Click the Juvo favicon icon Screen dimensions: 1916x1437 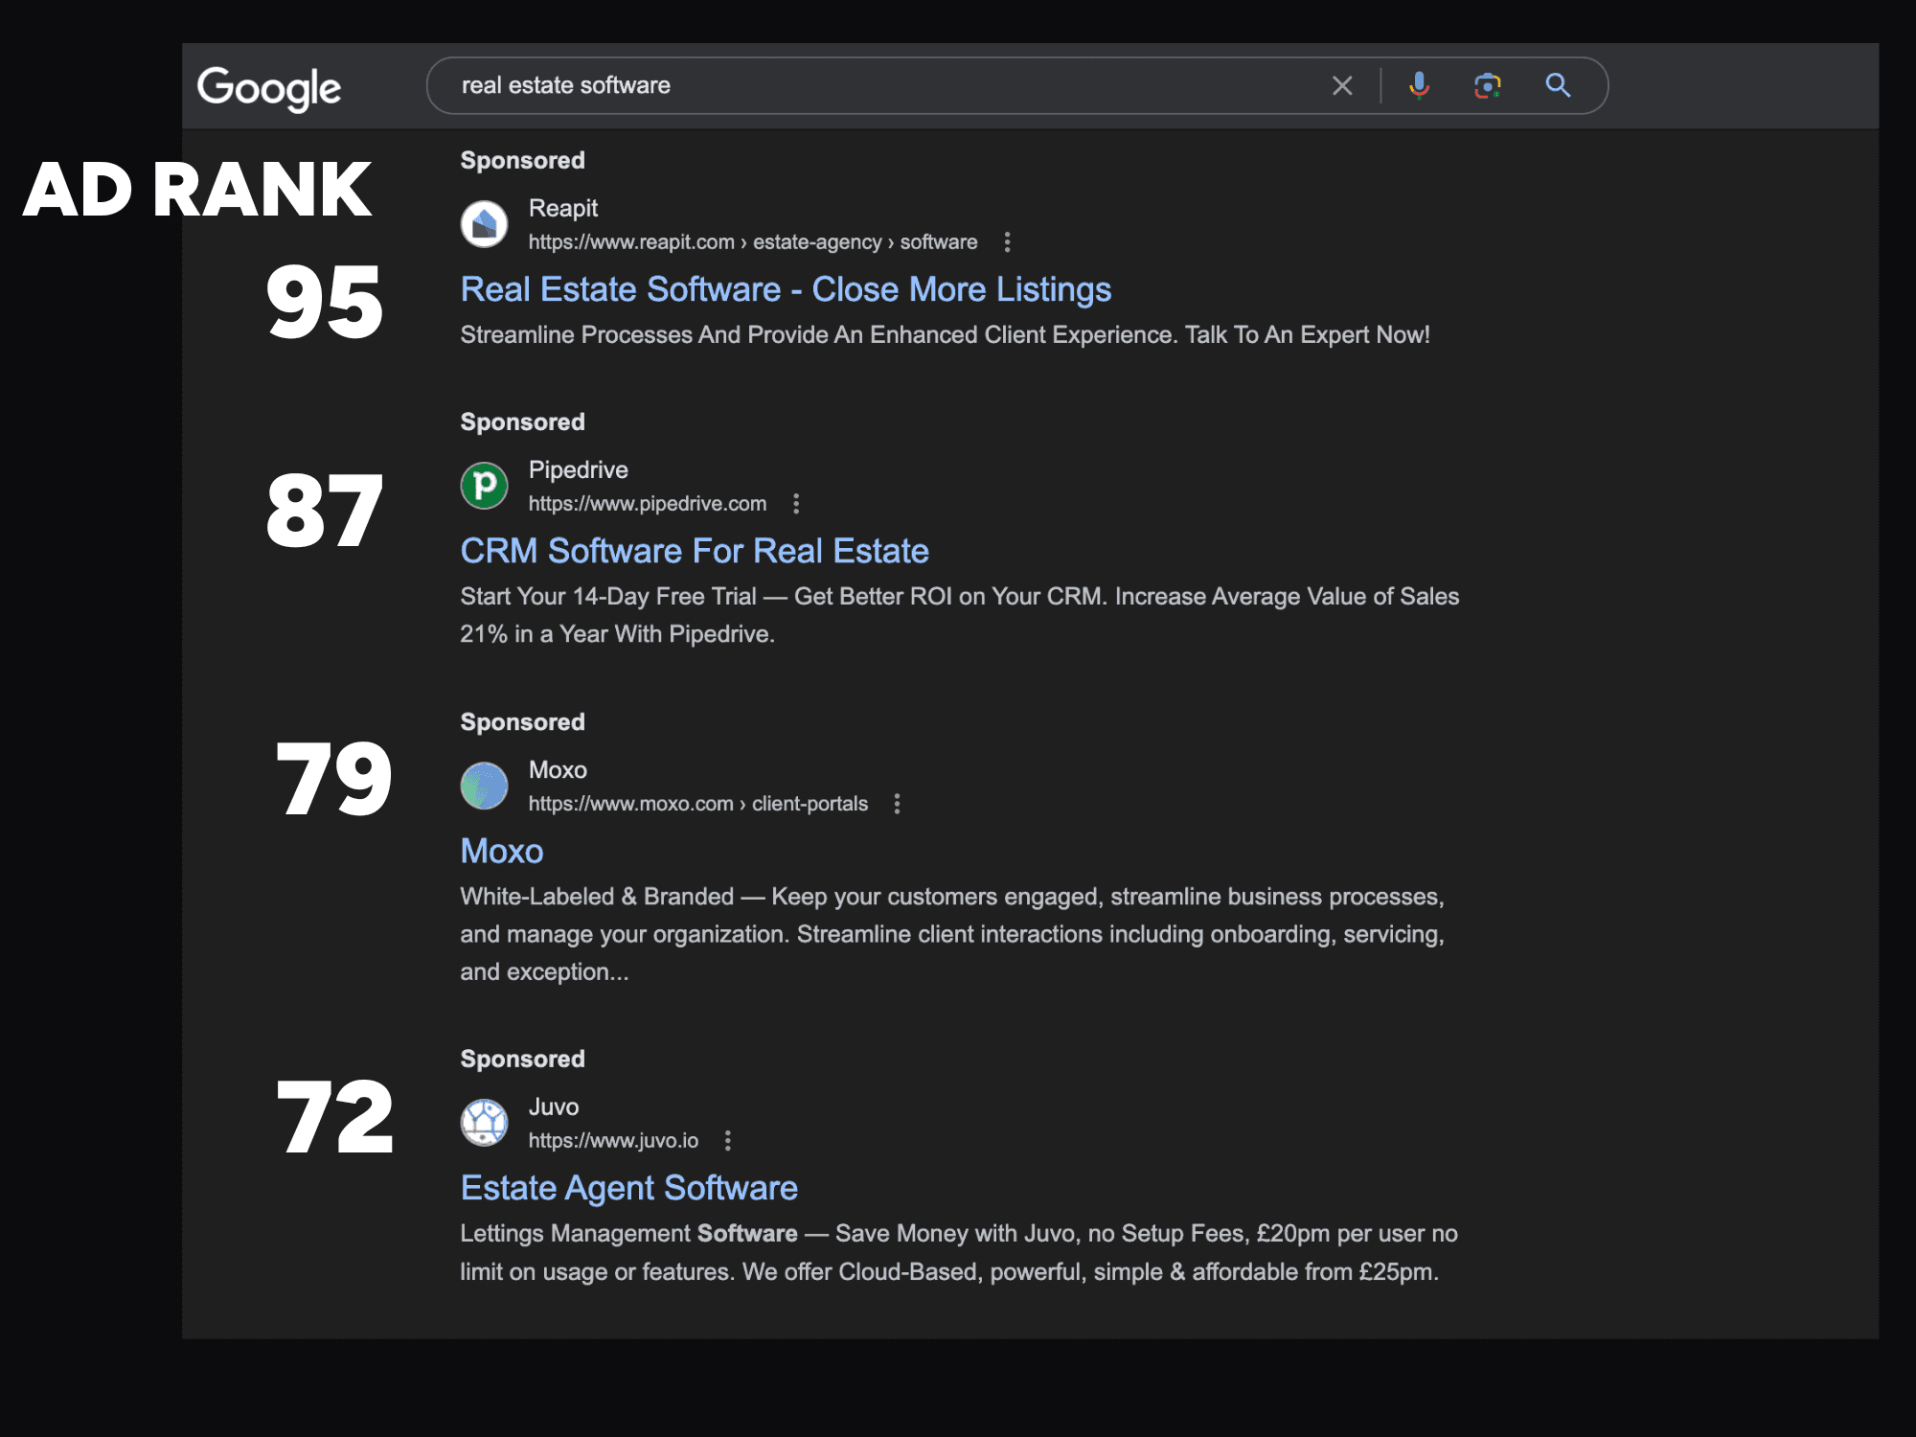pyautogui.click(x=484, y=1123)
